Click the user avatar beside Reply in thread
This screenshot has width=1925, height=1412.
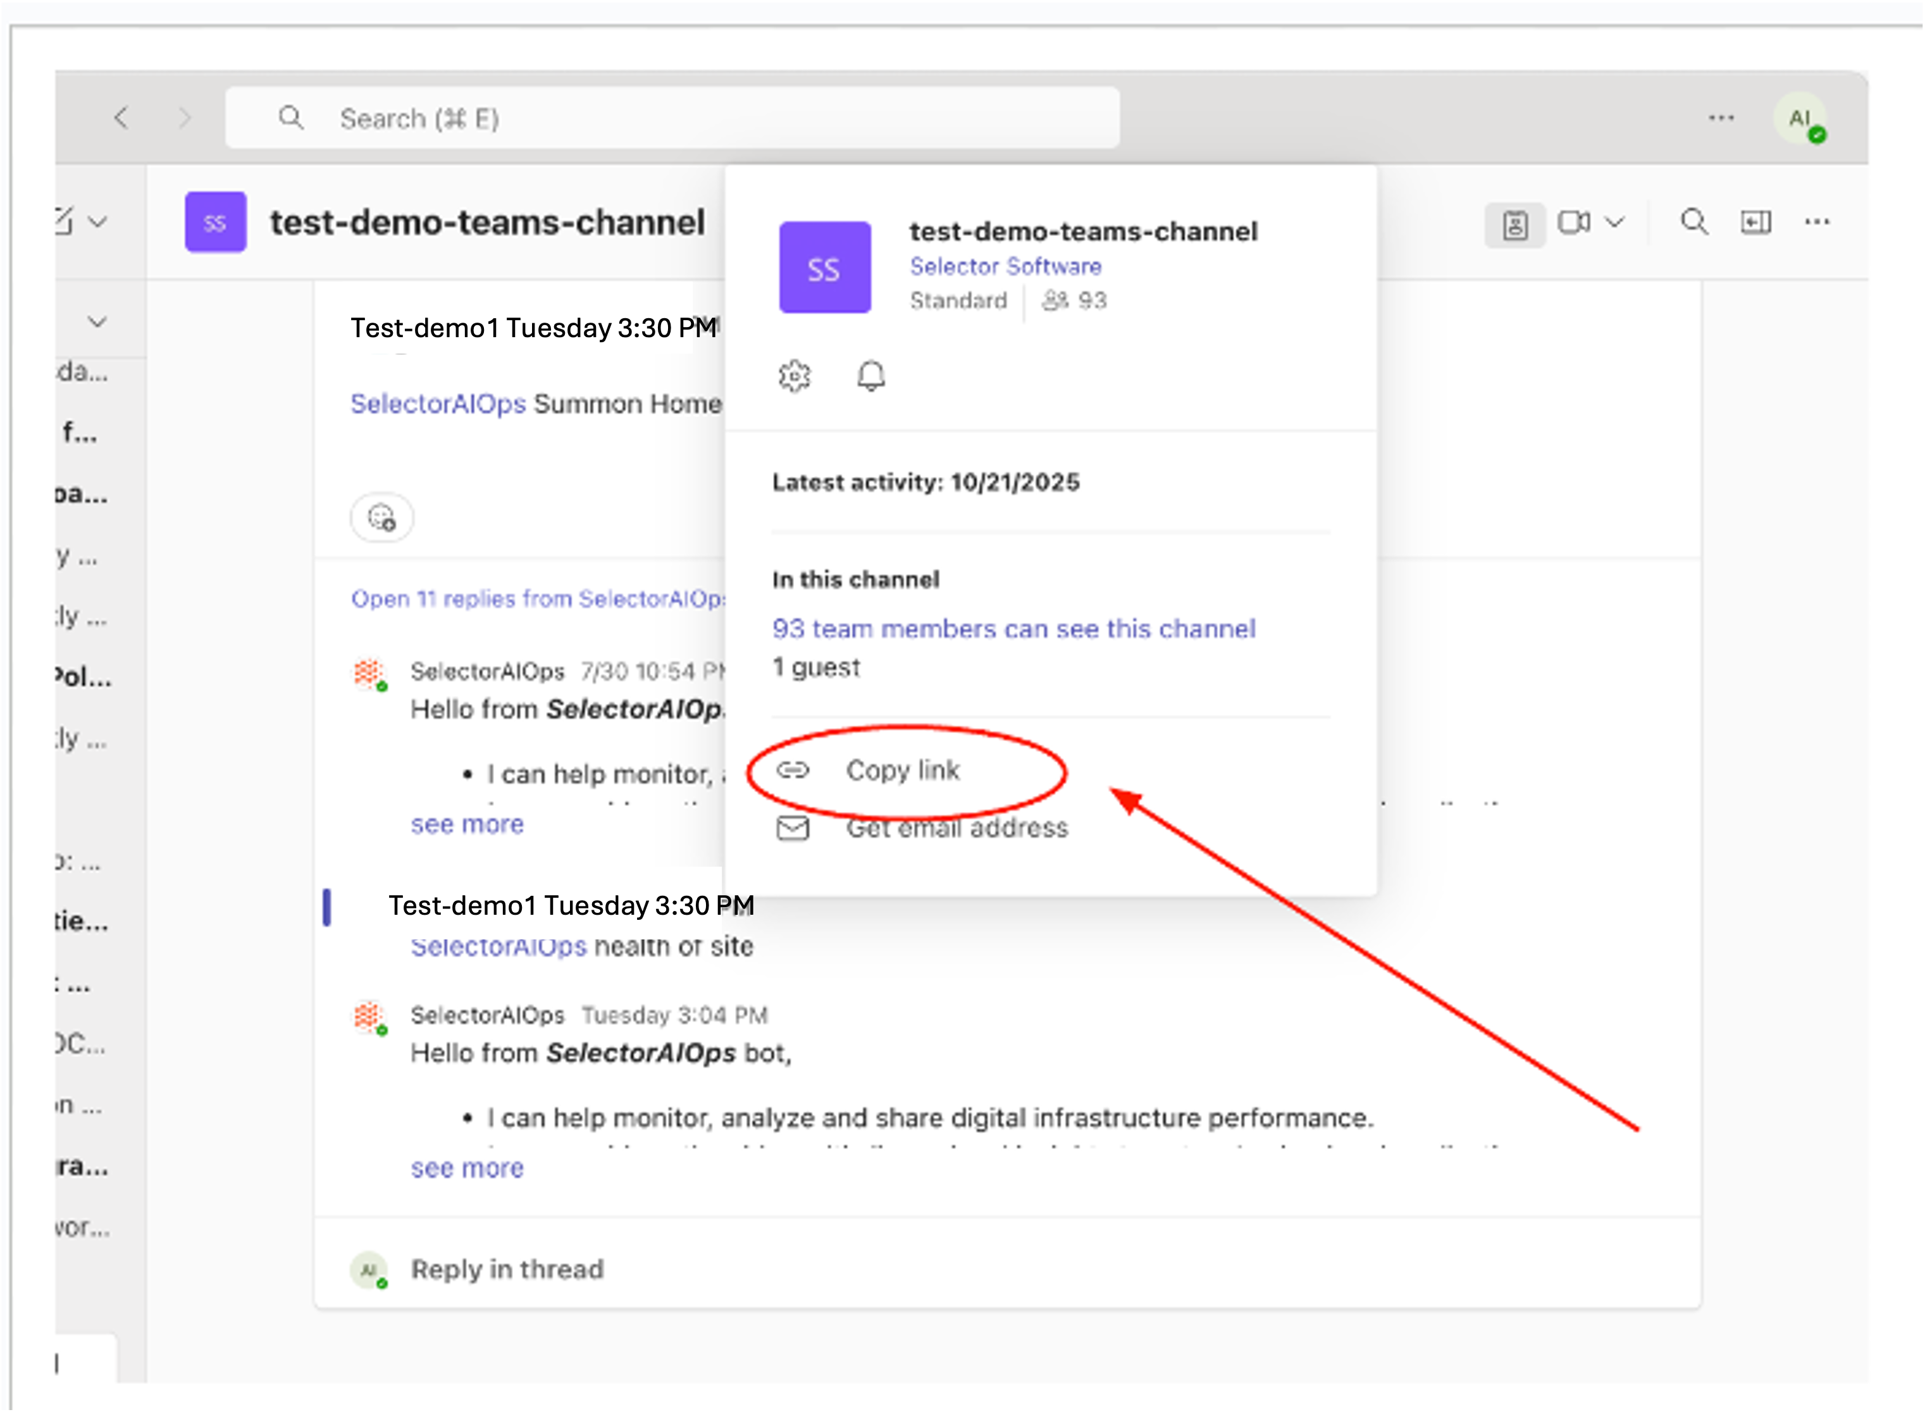pos(369,1270)
